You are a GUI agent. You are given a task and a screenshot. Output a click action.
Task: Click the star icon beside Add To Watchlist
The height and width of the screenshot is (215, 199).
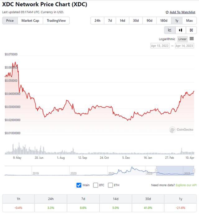pyautogui.click(x=167, y=12)
